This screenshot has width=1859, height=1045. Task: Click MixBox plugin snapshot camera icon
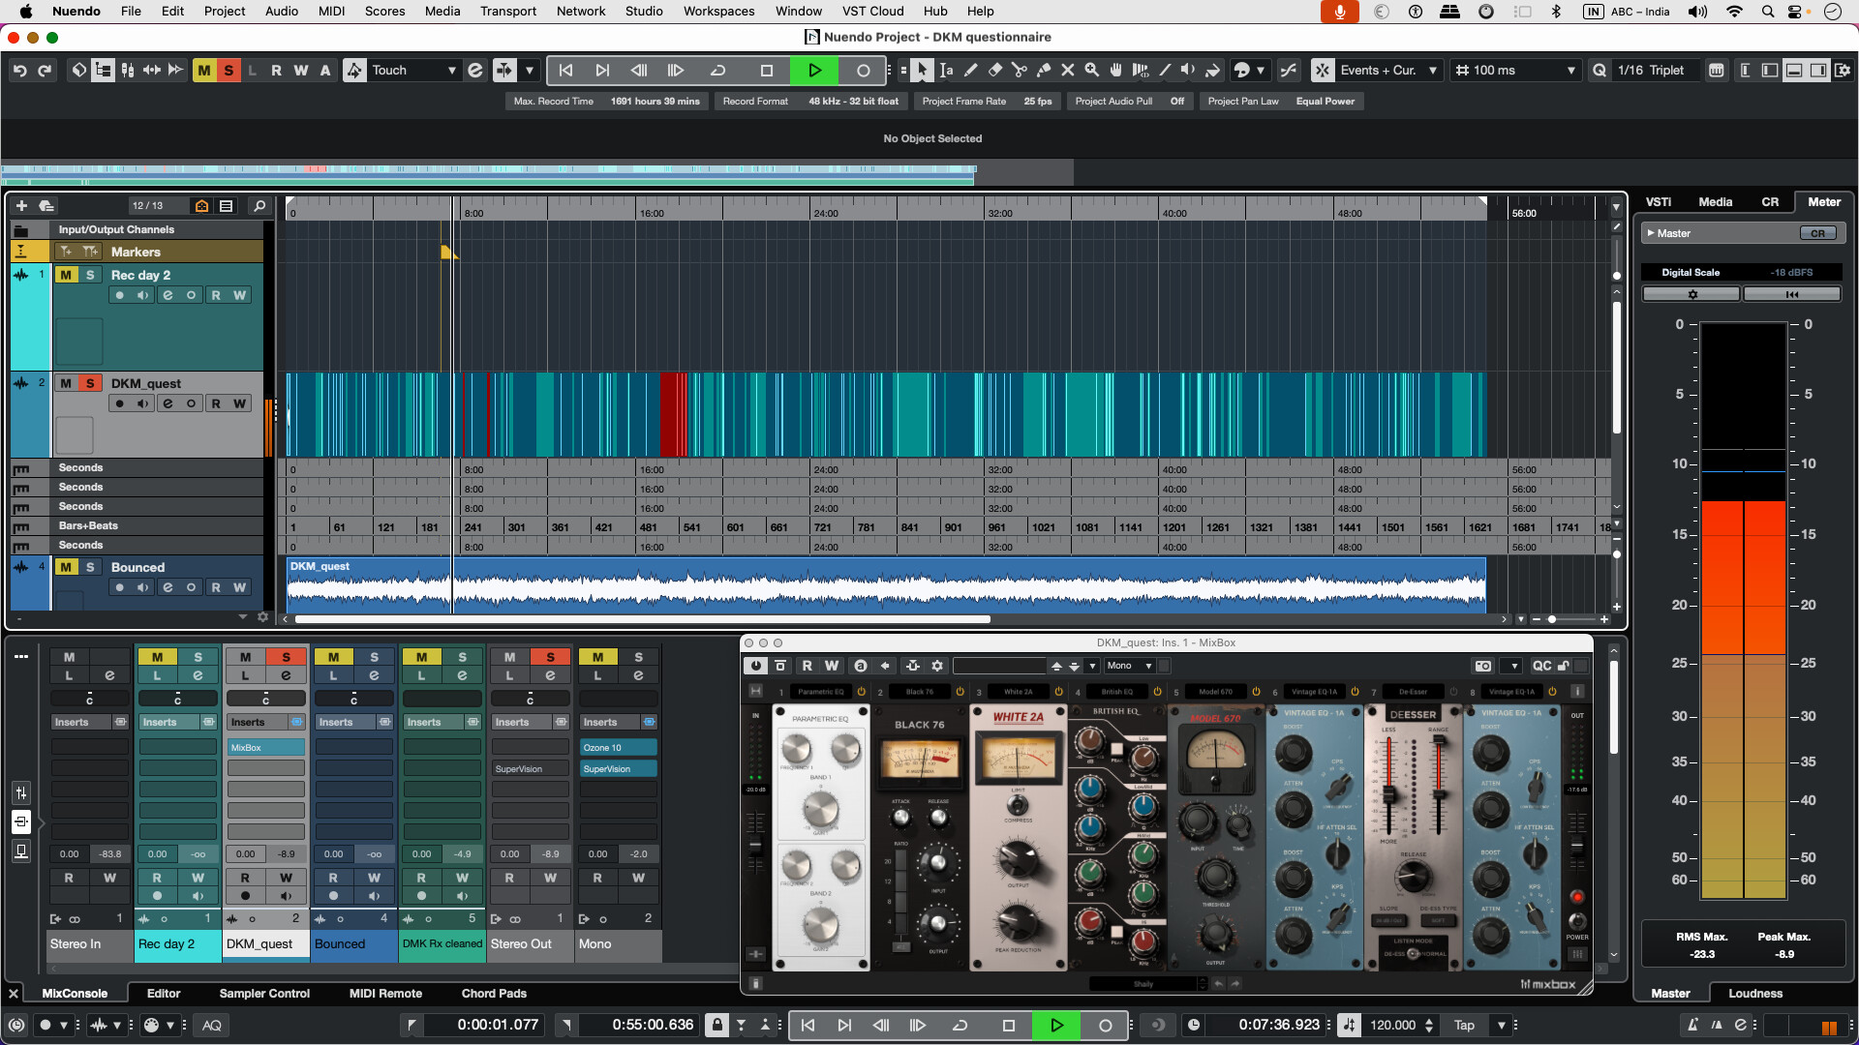coord(1482,666)
